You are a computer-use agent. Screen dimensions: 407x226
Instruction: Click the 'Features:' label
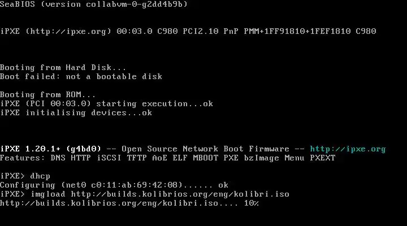point(23,158)
